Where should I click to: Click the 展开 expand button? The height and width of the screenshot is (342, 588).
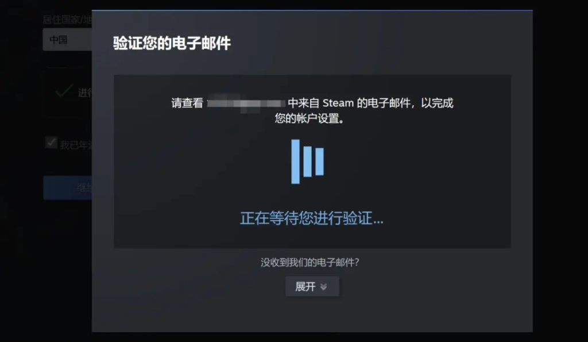click(x=312, y=286)
